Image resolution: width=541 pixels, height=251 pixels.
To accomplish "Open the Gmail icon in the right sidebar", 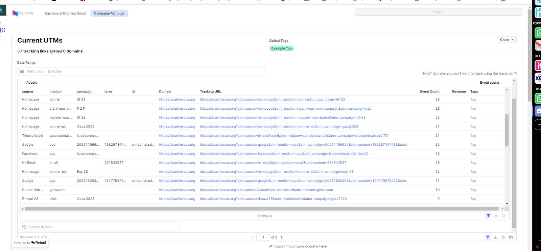I will [x=538, y=45].
